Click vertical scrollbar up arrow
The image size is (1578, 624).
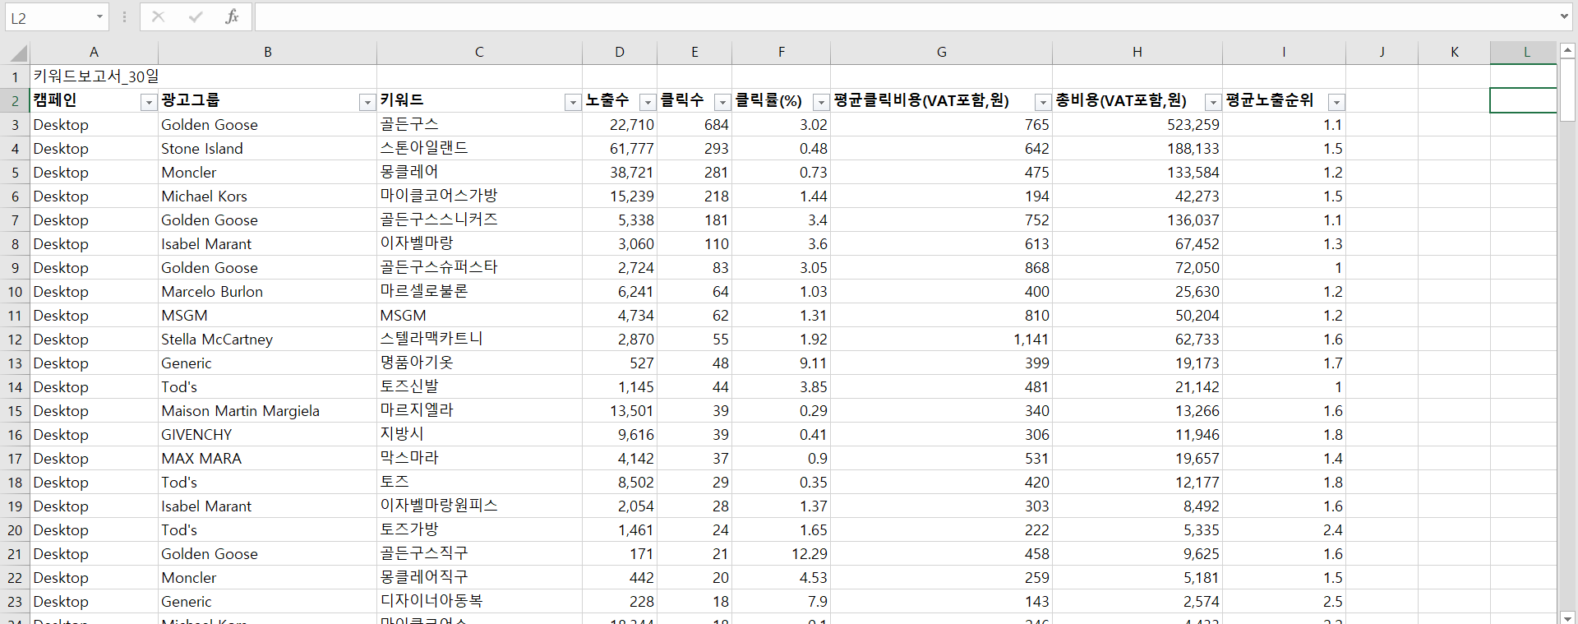click(1567, 50)
